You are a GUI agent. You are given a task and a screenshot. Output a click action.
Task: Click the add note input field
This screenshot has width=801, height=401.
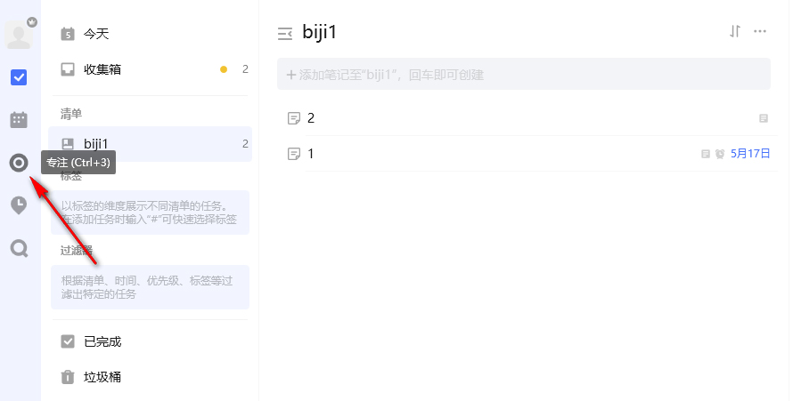524,75
